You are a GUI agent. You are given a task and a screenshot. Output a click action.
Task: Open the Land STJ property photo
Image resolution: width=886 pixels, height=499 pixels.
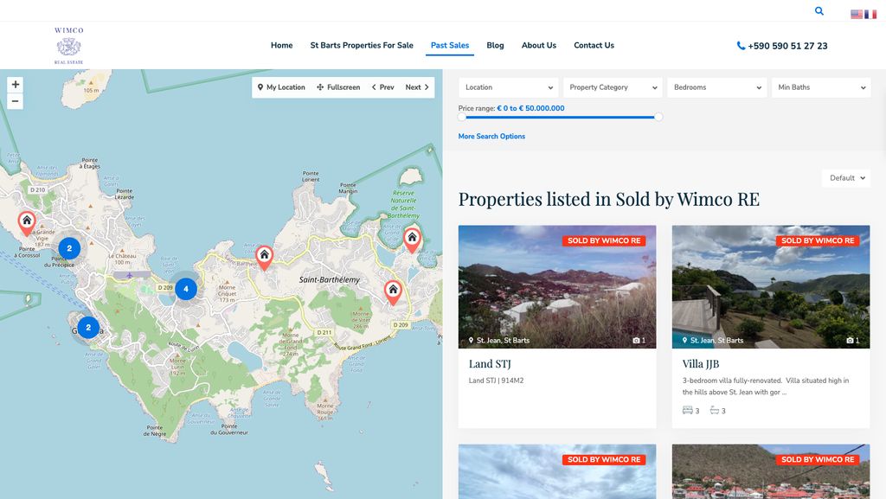pyautogui.click(x=557, y=287)
